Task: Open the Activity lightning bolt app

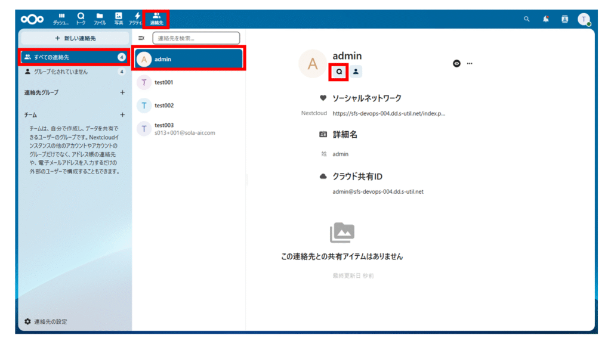Action: [137, 18]
